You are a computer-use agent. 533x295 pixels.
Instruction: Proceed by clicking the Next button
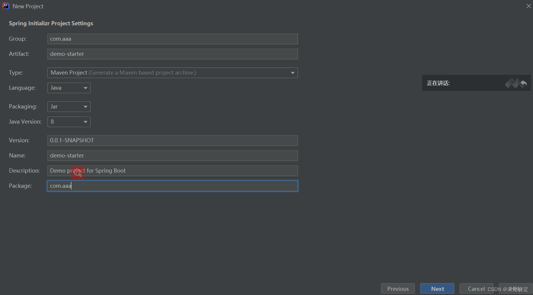point(437,289)
